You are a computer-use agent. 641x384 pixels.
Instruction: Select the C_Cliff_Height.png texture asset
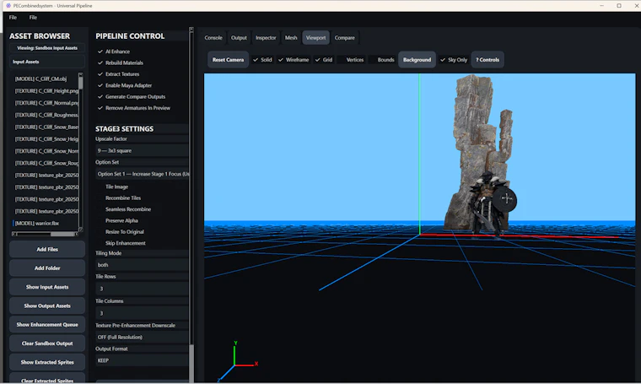[x=45, y=91]
